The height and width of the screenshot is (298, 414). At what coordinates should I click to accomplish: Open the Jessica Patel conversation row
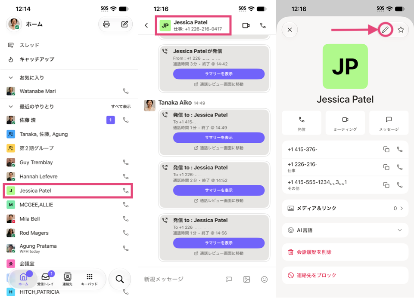(68, 190)
